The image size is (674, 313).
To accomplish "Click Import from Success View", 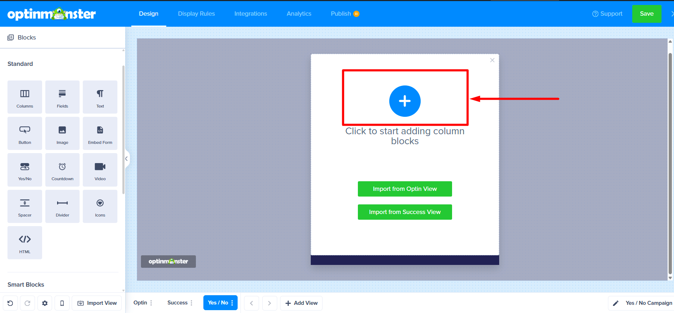I will [405, 212].
